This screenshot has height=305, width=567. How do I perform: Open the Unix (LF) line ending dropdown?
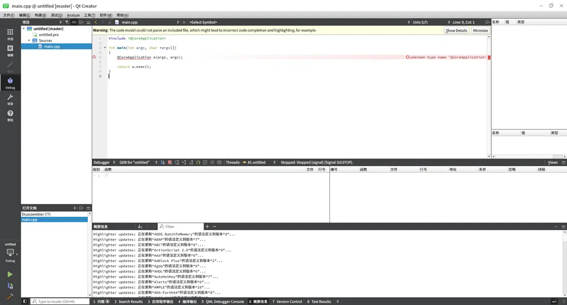tap(432, 22)
